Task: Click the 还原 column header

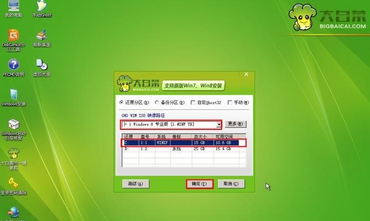Action: [131, 136]
